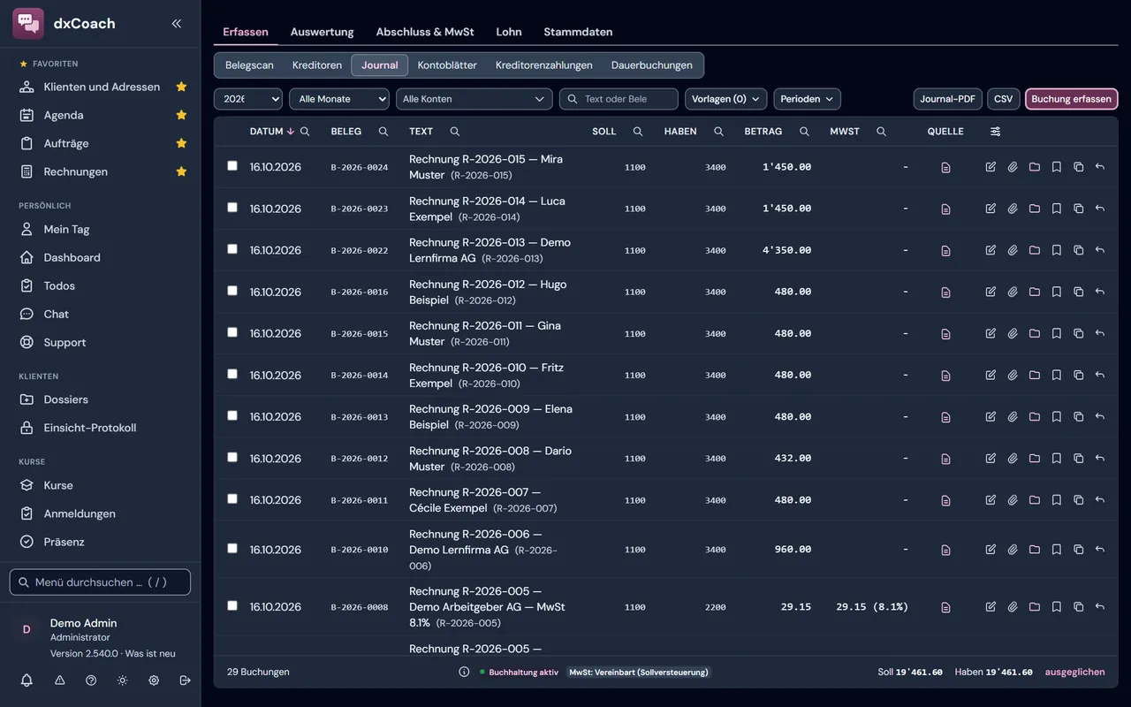Duplicate booking B-2026-0015 with the copy icon
The image size is (1131, 707).
pyautogui.click(x=1078, y=333)
